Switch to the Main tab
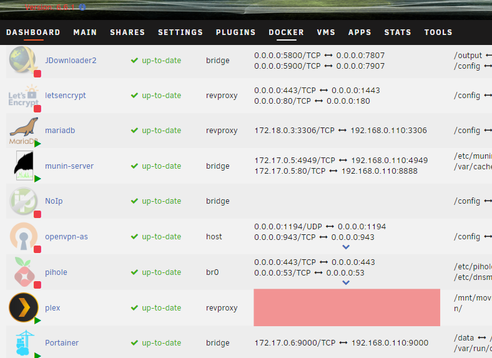The width and height of the screenshot is (492, 358). tap(85, 32)
